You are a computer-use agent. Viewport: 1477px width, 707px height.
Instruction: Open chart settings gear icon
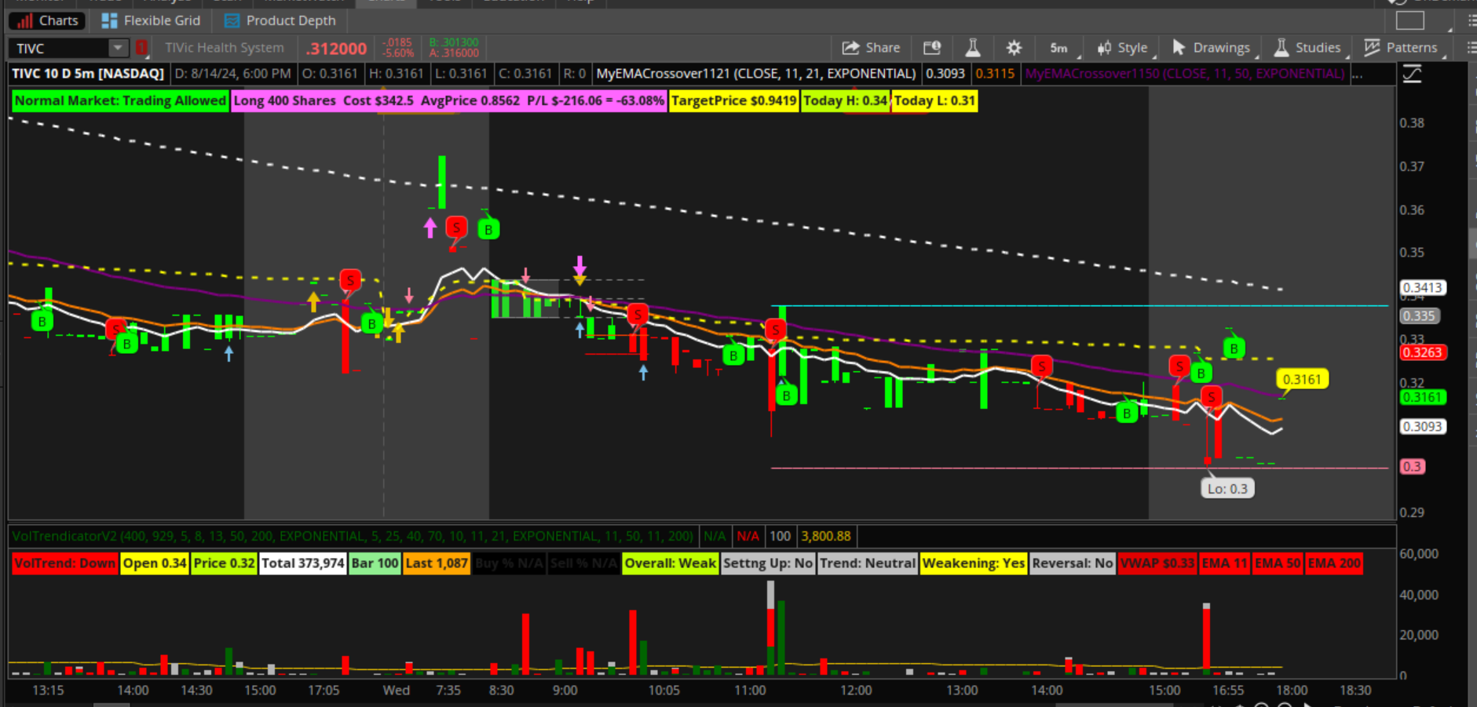click(x=1014, y=48)
